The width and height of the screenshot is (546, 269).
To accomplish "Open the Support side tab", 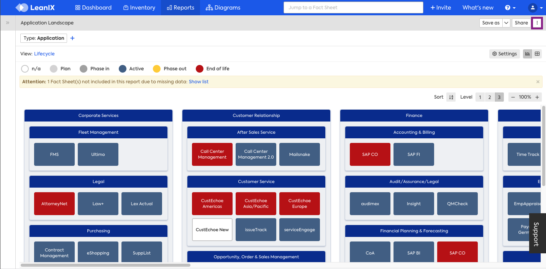I will click(x=537, y=233).
